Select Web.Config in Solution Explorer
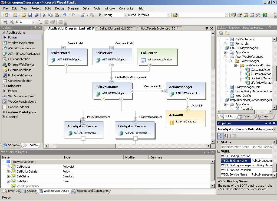This screenshot has width=277, height=201. coord(243,96)
